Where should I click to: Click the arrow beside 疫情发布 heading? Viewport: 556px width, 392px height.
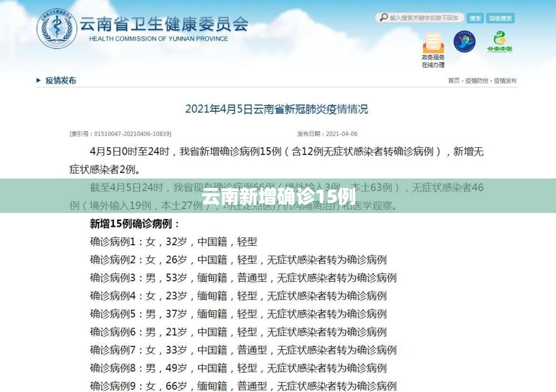click(39, 81)
